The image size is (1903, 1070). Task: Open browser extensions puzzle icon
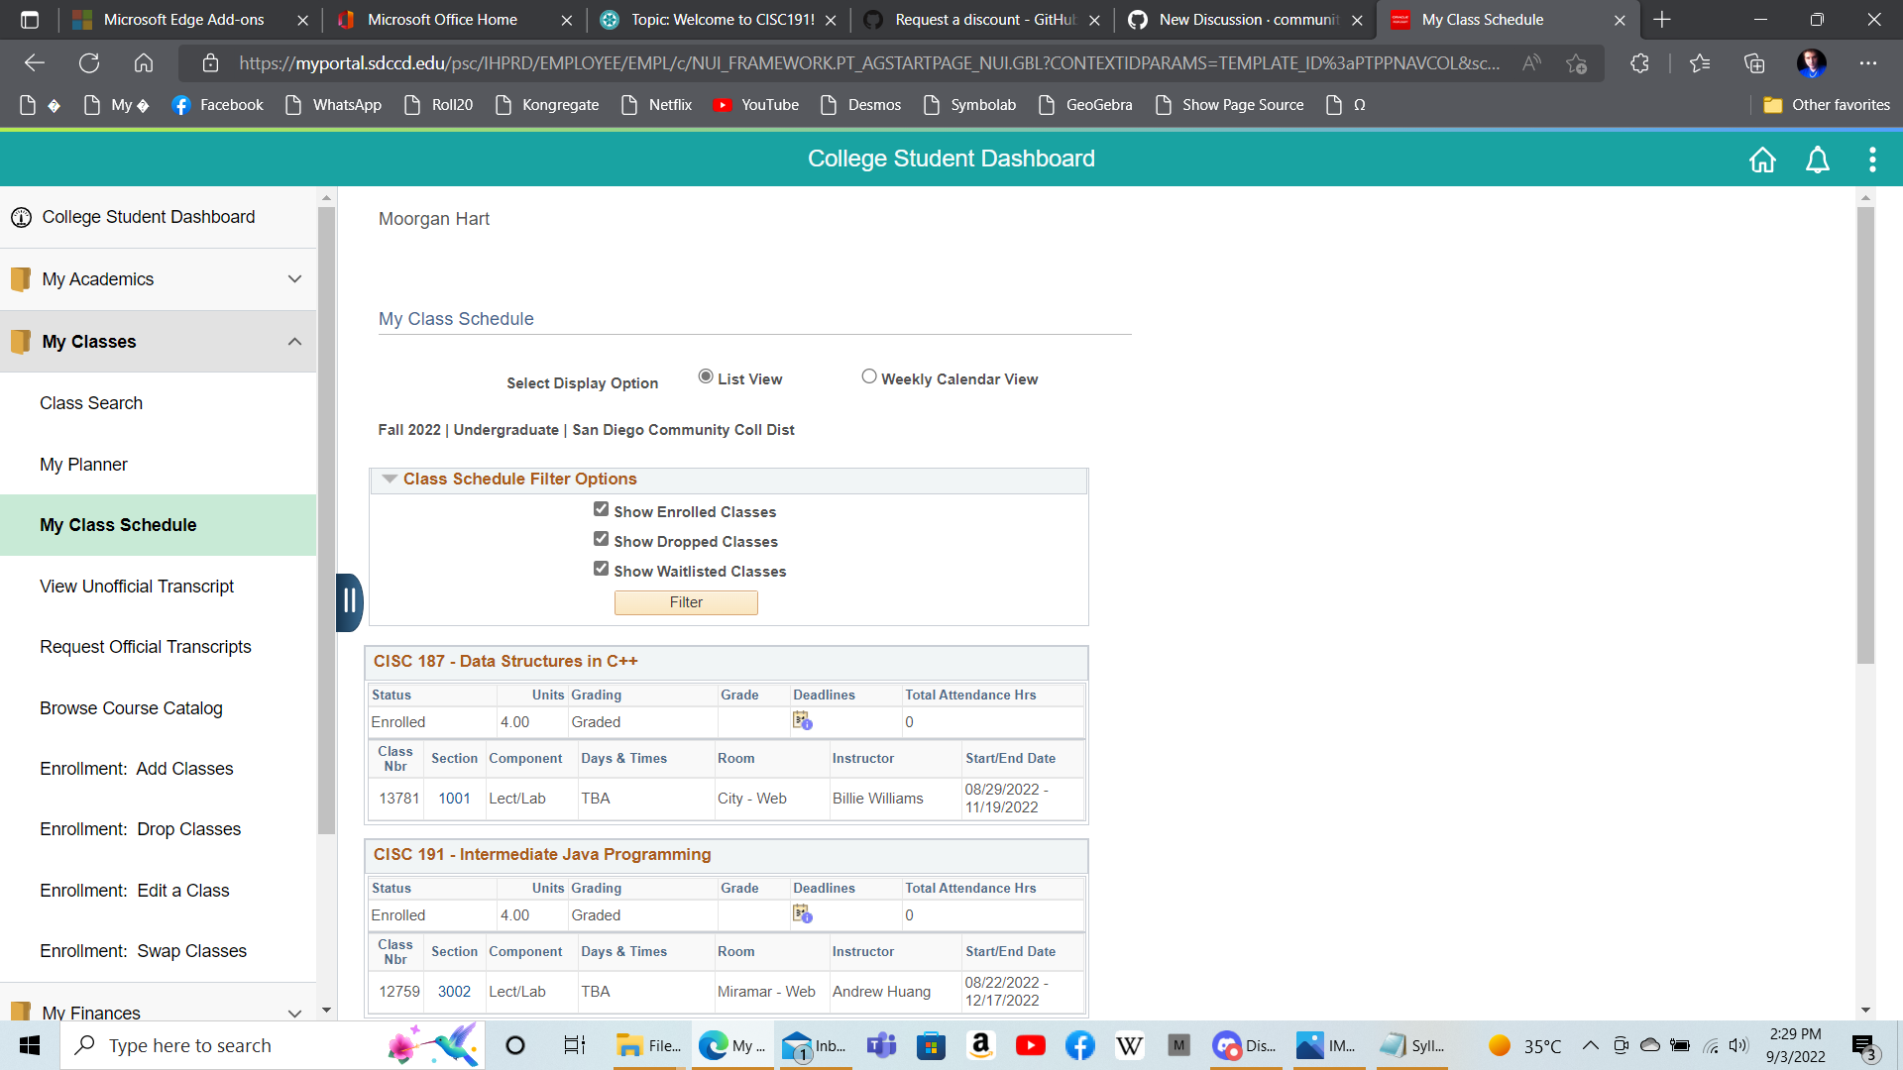[1639, 63]
